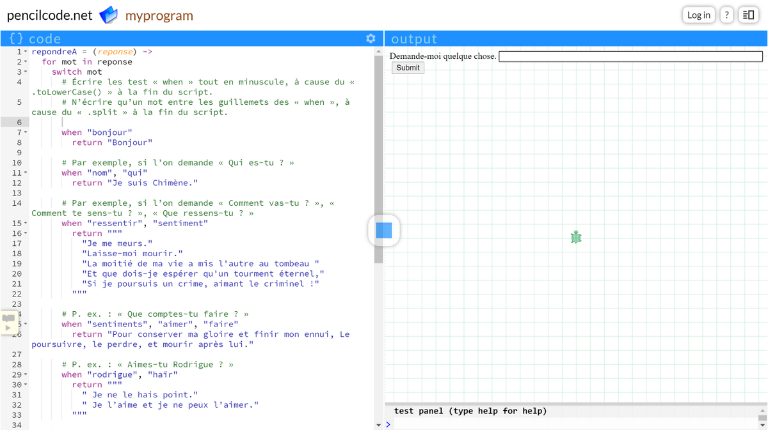Click the Submit button in output
Viewport: 768px width, 430px height.
(408, 68)
